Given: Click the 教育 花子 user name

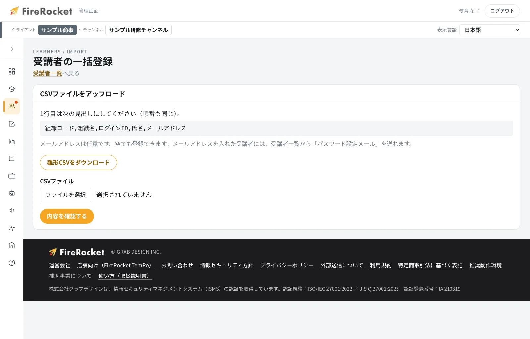Looking at the screenshot, I should tap(469, 11).
